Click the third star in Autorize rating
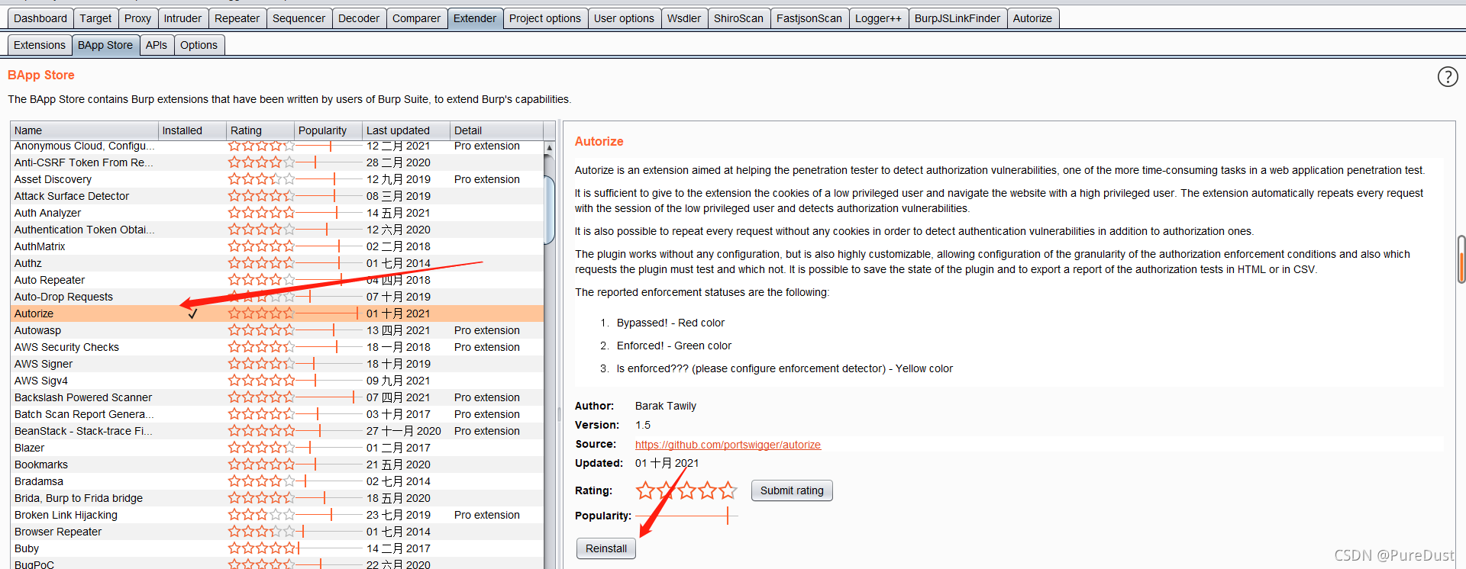Screen dimensions: 1466x569 pyautogui.click(x=687, y=490)
